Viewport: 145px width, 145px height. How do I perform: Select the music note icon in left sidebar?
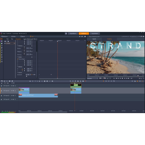pyautogui.click(x=2, y=50)
